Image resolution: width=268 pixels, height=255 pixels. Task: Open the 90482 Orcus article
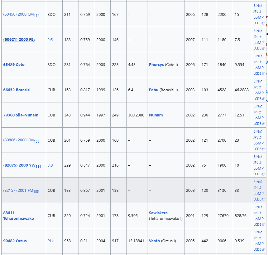point(15,241)
